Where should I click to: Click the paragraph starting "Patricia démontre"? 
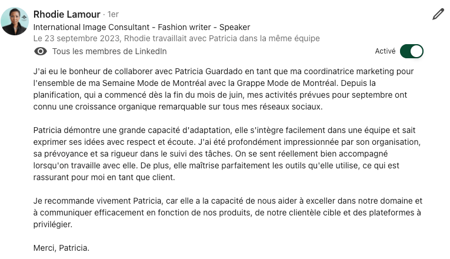click(226, 153)
